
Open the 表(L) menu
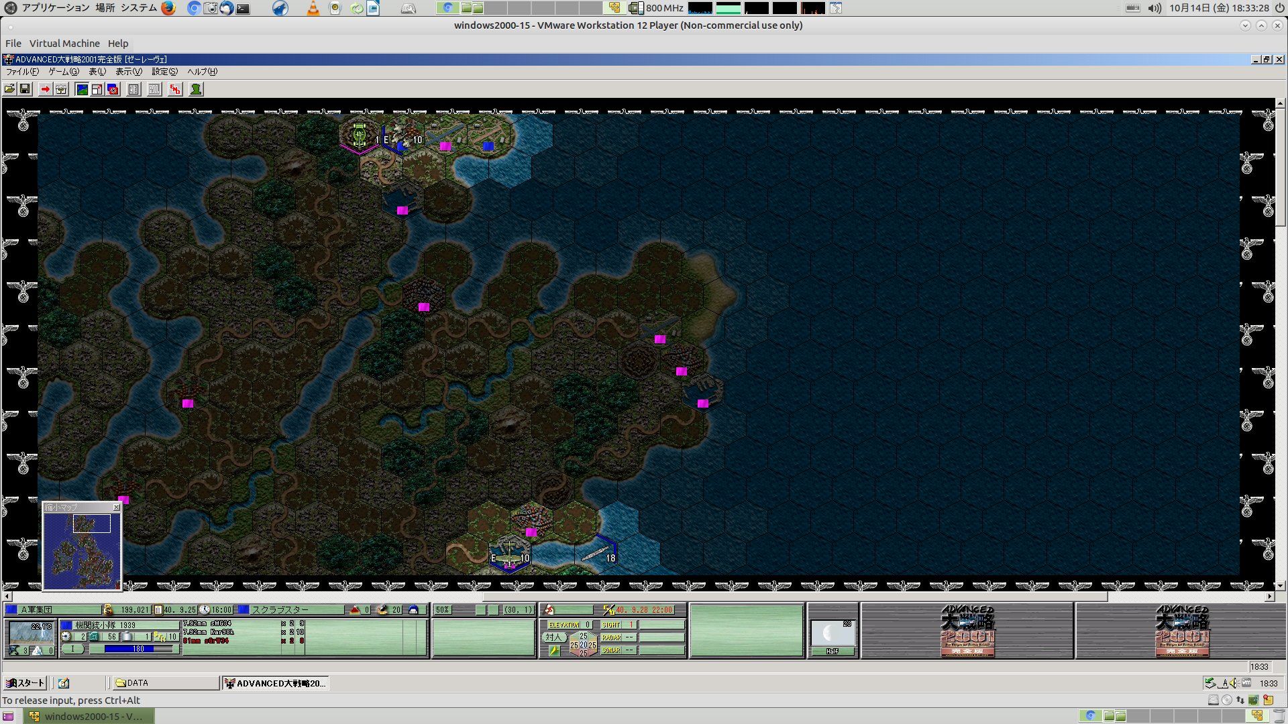point(97,72)
